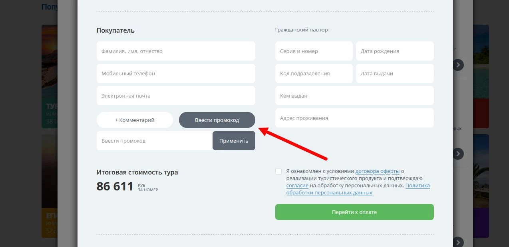Click the promo code text input
This screenshot has width=509, height=247.
point(154,141)
